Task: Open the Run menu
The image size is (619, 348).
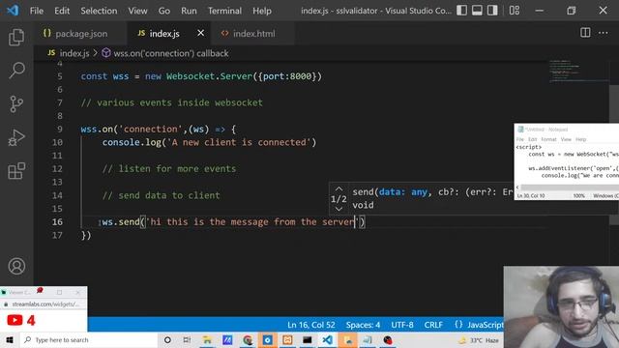Action: (x=189, y=11)
